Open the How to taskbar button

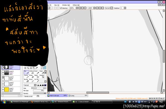tap(102, 102)
